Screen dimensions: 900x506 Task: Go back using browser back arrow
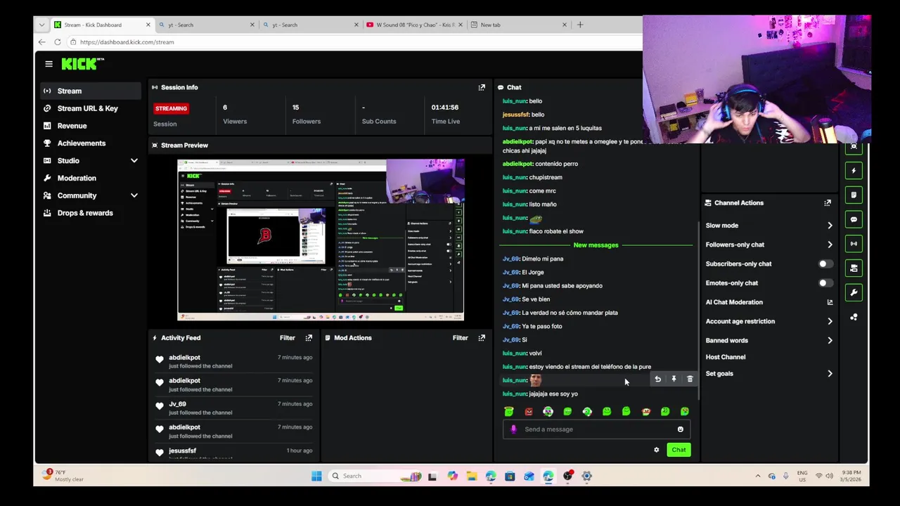coord(42,42)
